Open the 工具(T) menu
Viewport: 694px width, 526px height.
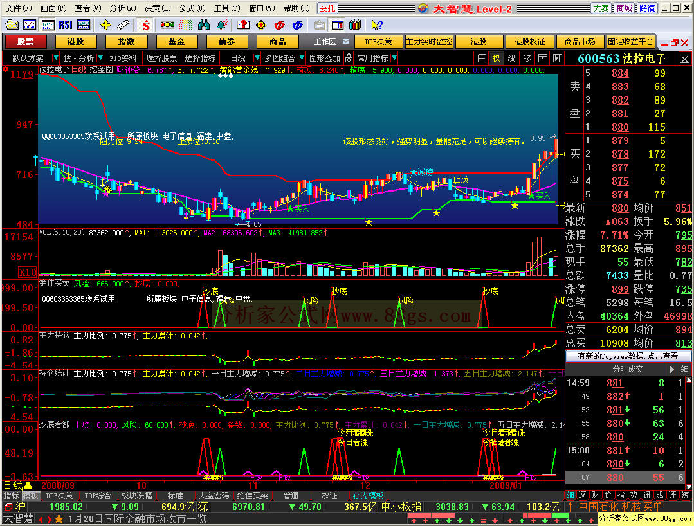click(x=226, y=8)
